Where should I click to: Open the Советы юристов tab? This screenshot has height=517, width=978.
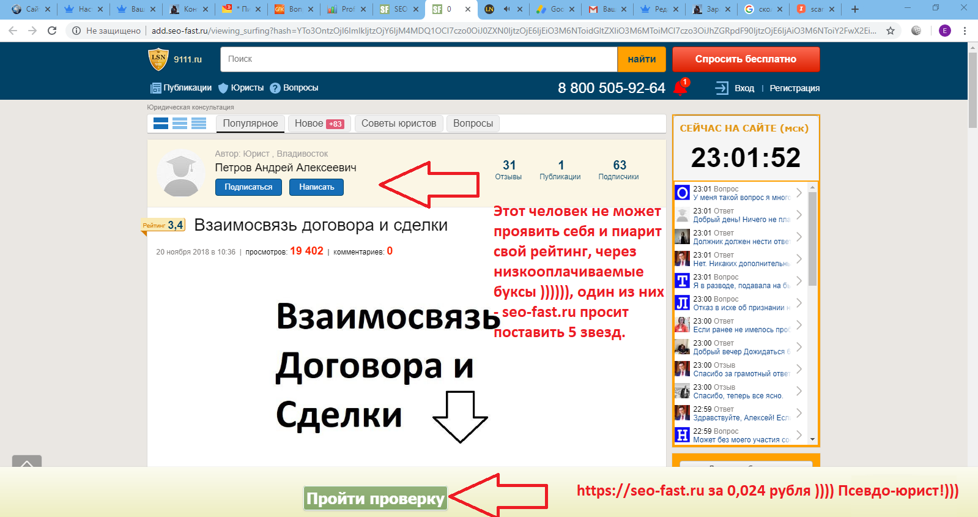pyautogui.click(x=399, y=124)
